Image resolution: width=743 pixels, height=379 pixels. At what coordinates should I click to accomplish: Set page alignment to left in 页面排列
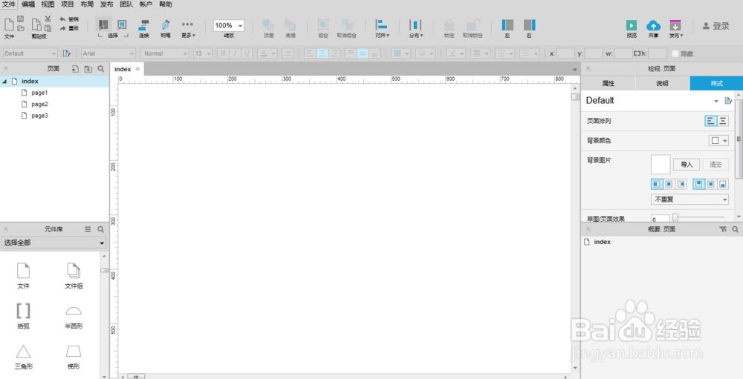pos(711,121)
